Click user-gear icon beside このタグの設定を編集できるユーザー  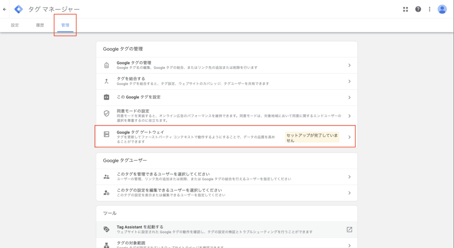pyautogui.click(x=106, y=193)
